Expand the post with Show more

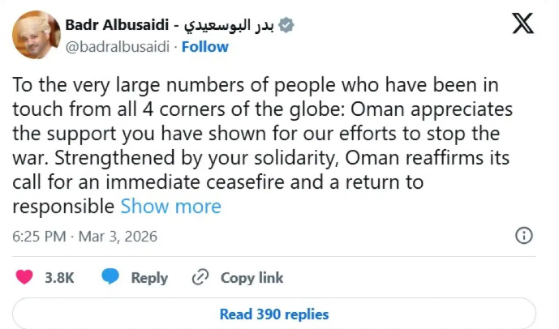[x=170, y=207]
